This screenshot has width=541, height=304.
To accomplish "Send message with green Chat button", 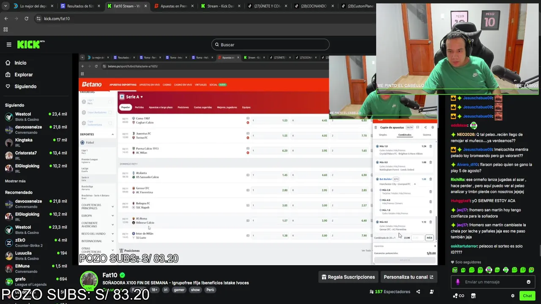I will [527, 296].
